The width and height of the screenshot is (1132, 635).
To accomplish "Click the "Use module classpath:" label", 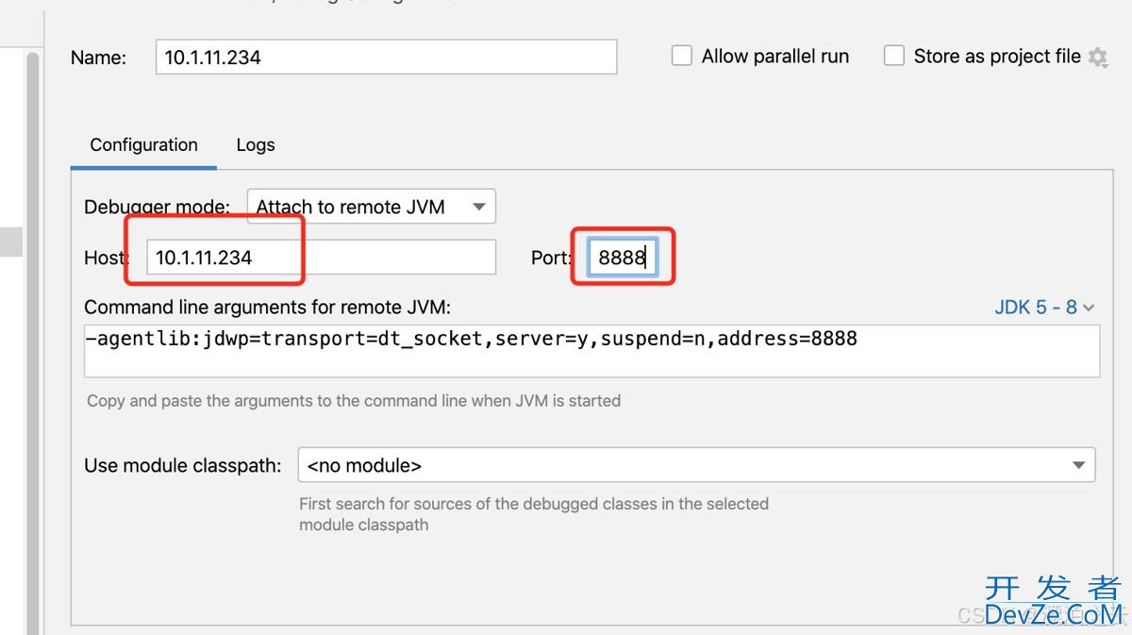I will point(182,465).
